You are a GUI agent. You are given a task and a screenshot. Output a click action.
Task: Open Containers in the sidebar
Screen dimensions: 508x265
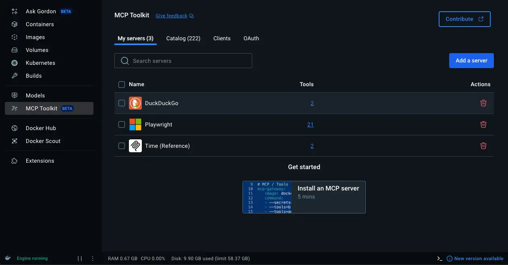click(49, 24)
